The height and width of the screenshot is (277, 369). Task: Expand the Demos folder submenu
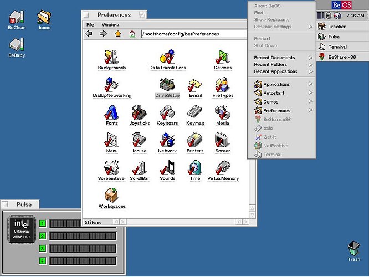pos(281,102)
